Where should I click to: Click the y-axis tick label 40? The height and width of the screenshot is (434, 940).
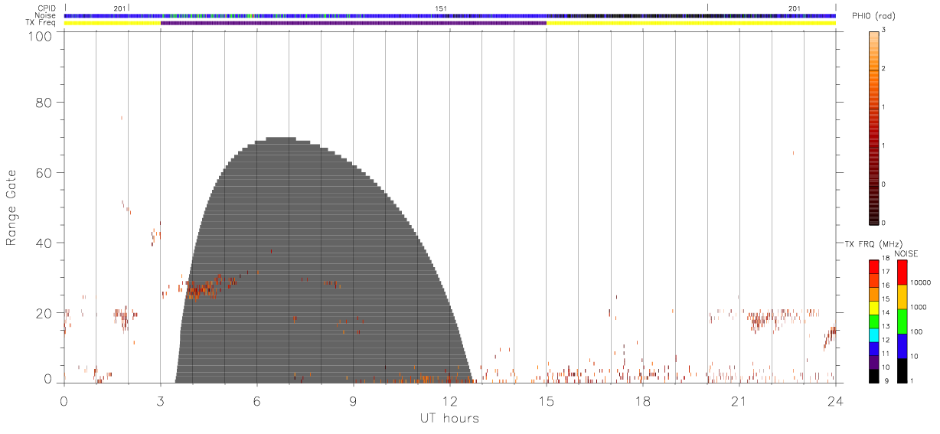[44, 243]
